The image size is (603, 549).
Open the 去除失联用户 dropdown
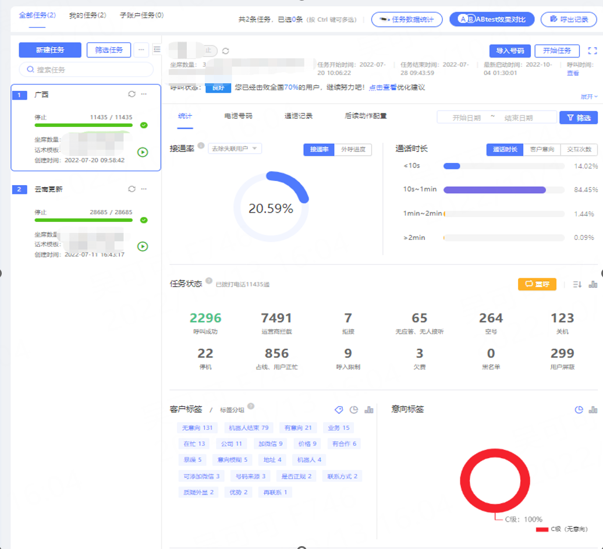[x=235, y=148]
